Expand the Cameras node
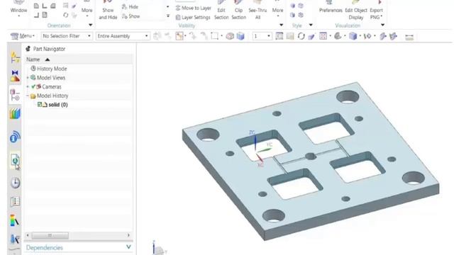Screen dimensions: 454x255 pyautogui.click(x=28, y=86)
